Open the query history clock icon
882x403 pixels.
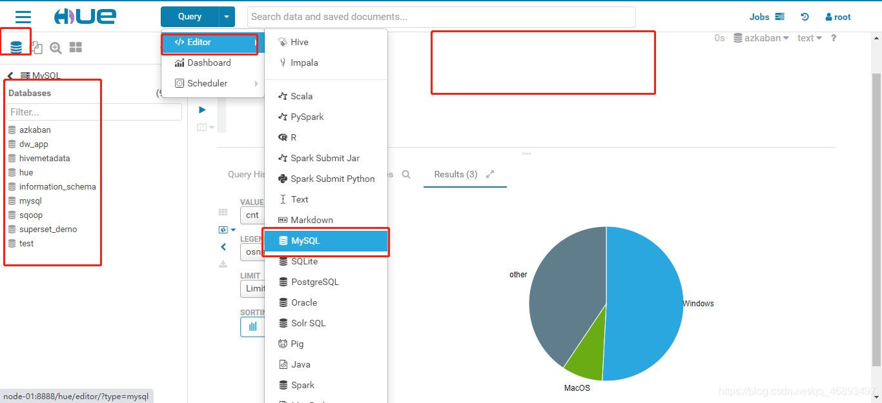tap(805, 17)
